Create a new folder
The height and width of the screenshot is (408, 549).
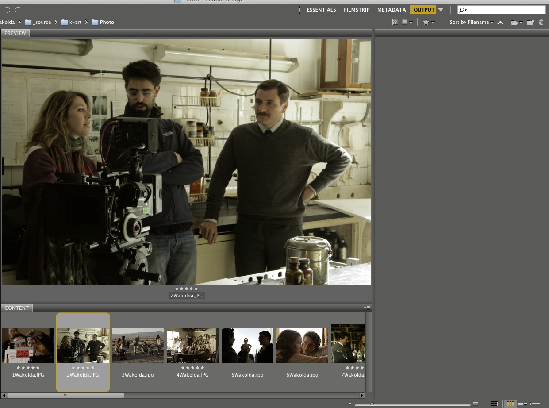click(530, 23)
